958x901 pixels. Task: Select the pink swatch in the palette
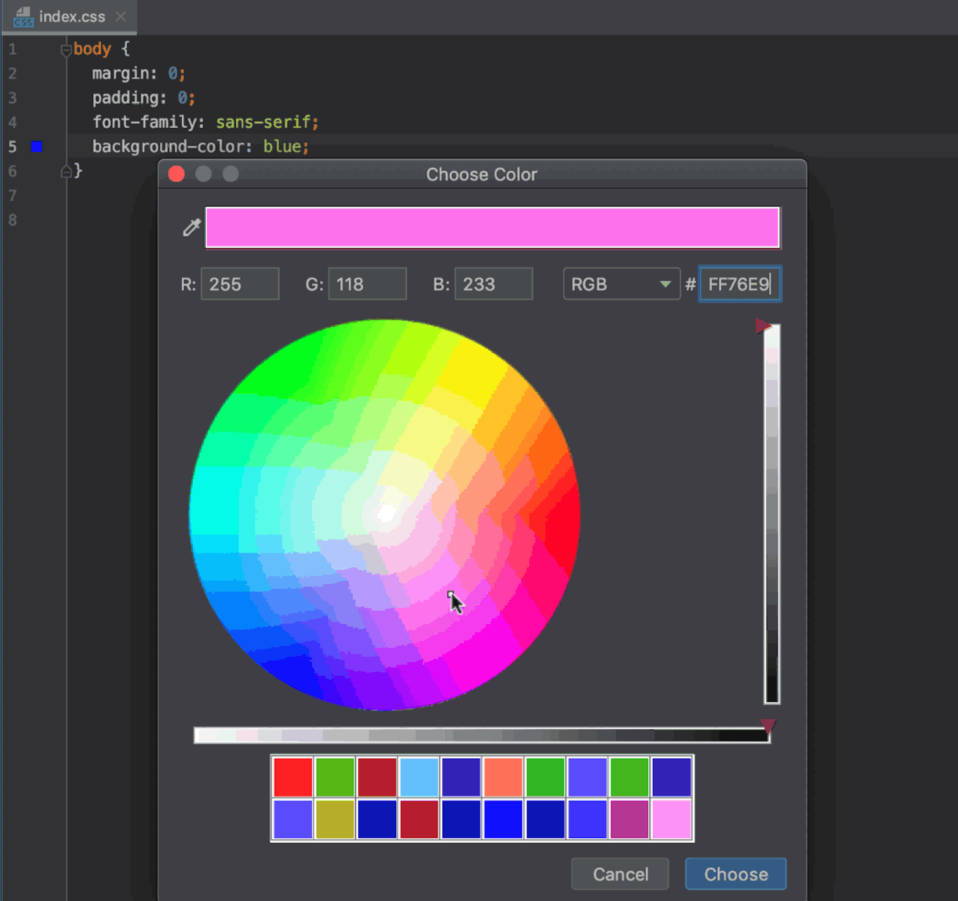pyautogui.click(x=672, y=820)
